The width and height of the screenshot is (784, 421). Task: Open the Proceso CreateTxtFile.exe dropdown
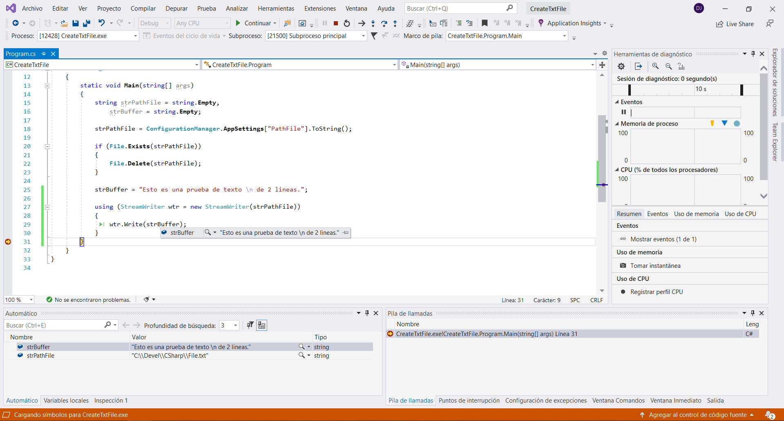(x=135, y=36)
